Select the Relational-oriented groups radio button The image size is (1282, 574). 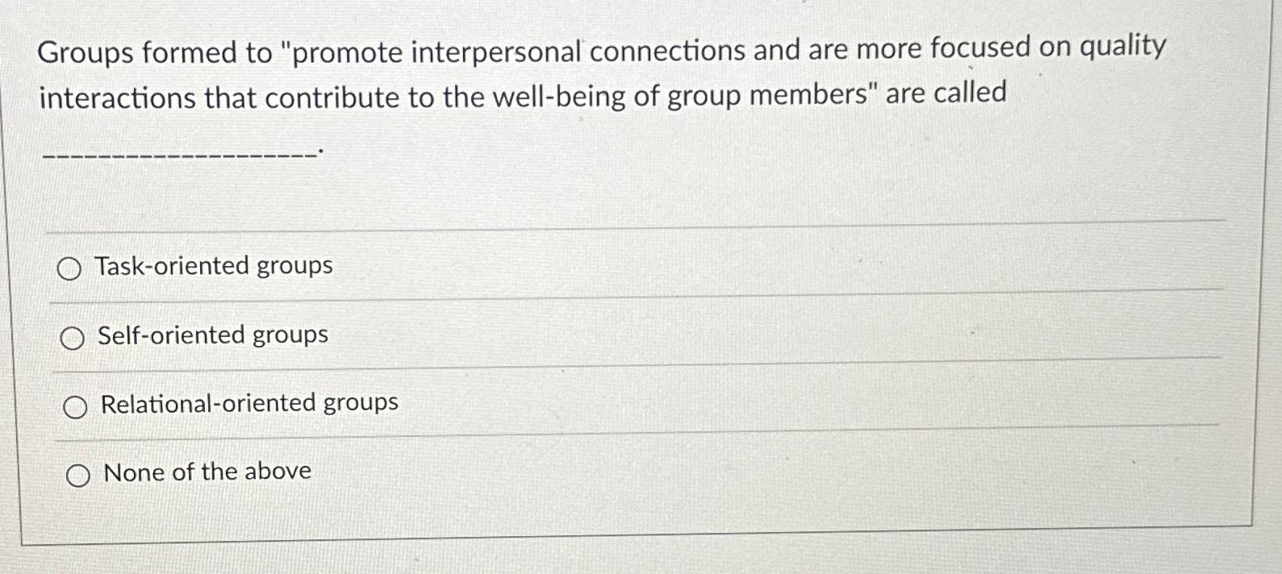click(x=77, y=406)
